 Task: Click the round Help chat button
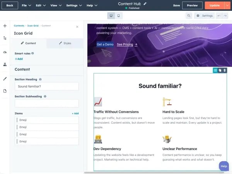[x=224, y=166]
